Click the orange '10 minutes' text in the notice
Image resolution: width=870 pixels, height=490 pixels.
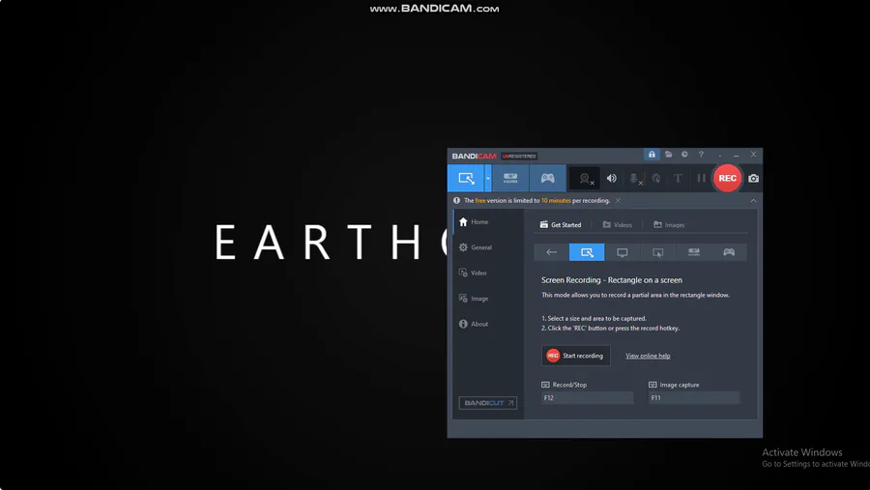(556, 201)
